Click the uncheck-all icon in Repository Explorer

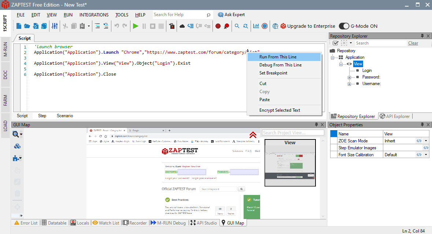pos(344,43)
